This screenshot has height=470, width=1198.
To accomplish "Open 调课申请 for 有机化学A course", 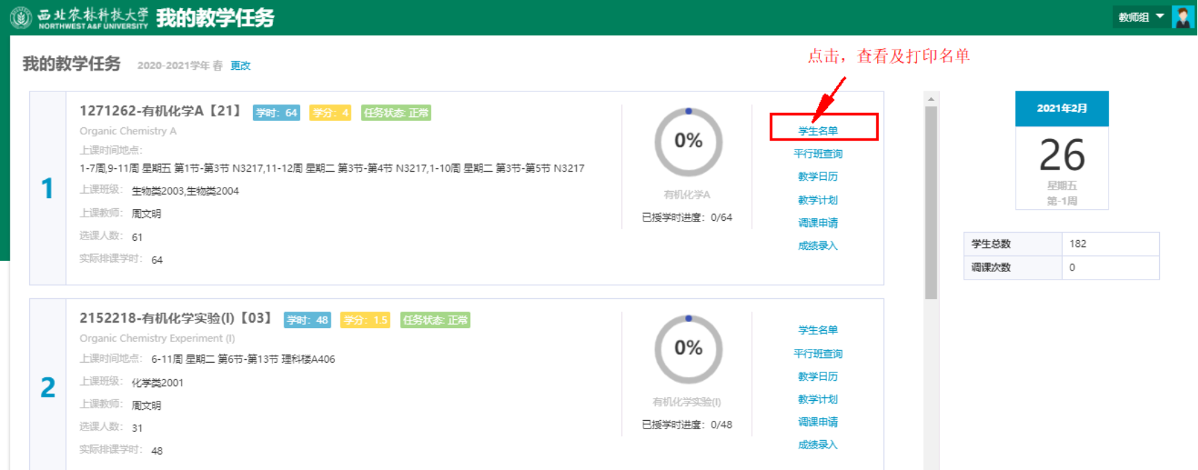I will (818, 223).
